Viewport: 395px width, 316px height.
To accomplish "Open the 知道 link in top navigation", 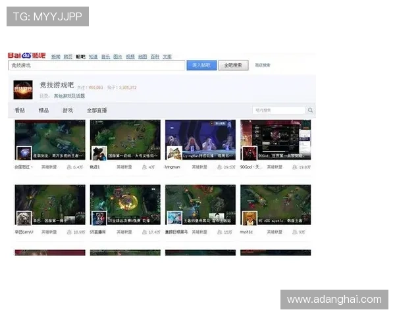I will click(x=93, y=57).
